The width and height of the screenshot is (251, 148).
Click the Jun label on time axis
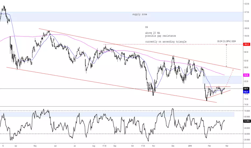click(x=55, y=146)
